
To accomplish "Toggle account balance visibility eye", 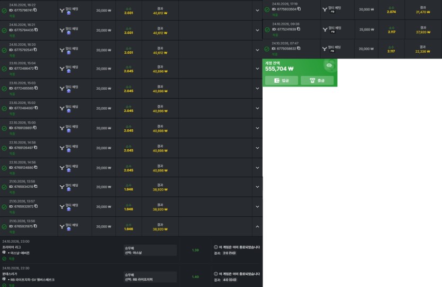I will (x=329, y=65).
